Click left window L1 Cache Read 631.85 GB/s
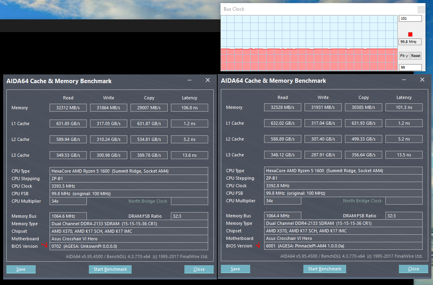 point(68,123)
